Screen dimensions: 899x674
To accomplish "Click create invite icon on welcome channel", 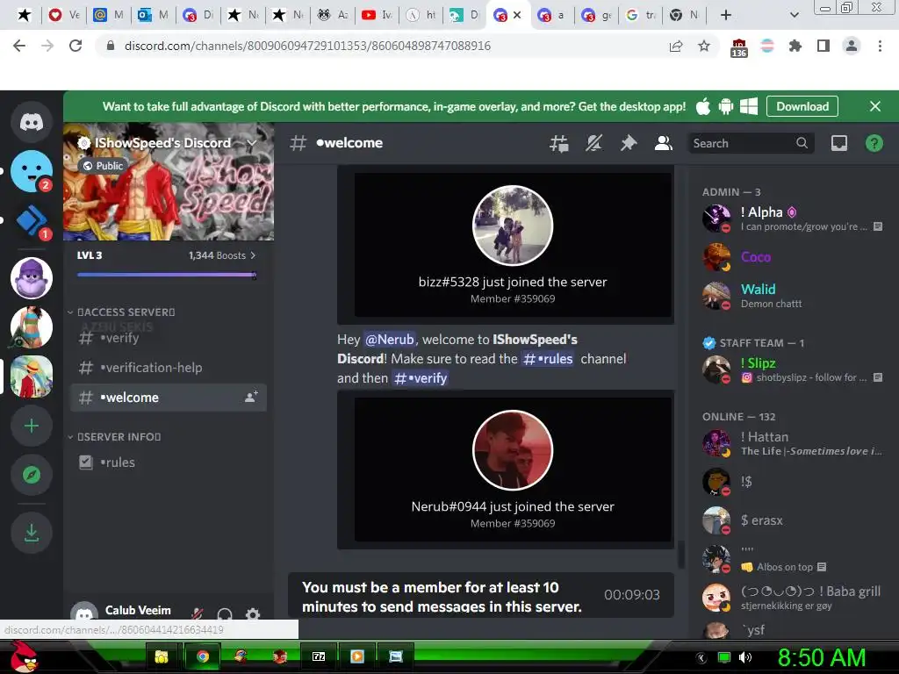I will pyautogui.click(x=251, y=397).
